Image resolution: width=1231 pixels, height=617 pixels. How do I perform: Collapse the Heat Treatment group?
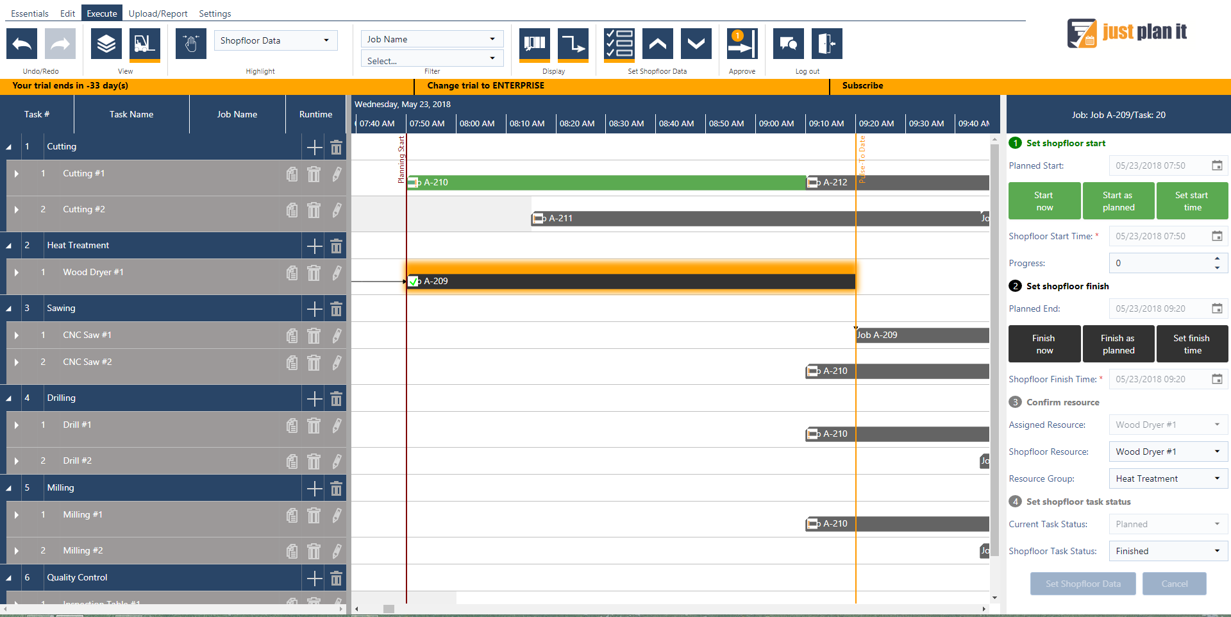8,245
